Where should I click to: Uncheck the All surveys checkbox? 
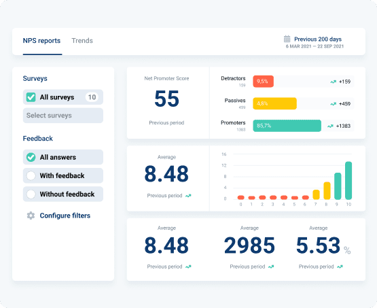(x=31, y=97)
